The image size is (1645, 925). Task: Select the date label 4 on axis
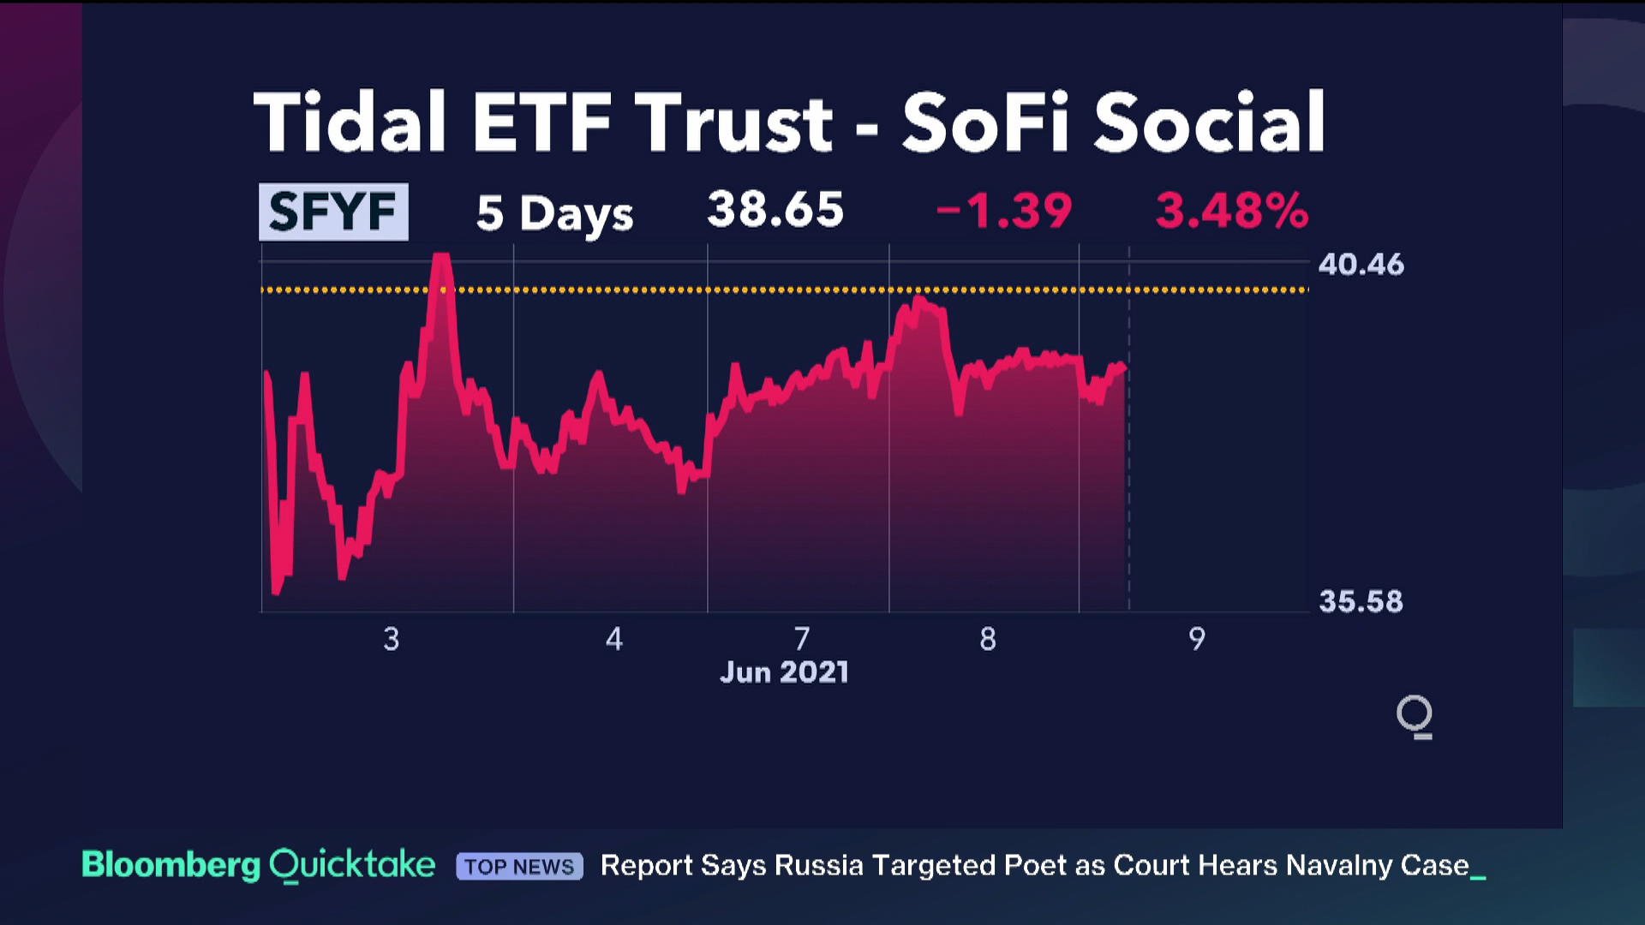(613, 639)
